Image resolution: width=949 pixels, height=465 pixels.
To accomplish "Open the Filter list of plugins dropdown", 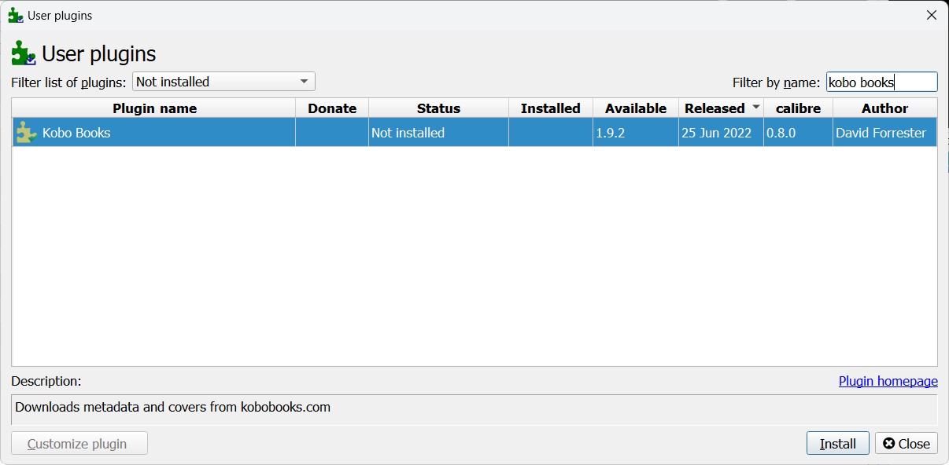I will [x=224, y=82].
